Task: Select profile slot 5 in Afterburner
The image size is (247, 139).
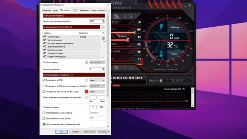Action: (181, 81)
